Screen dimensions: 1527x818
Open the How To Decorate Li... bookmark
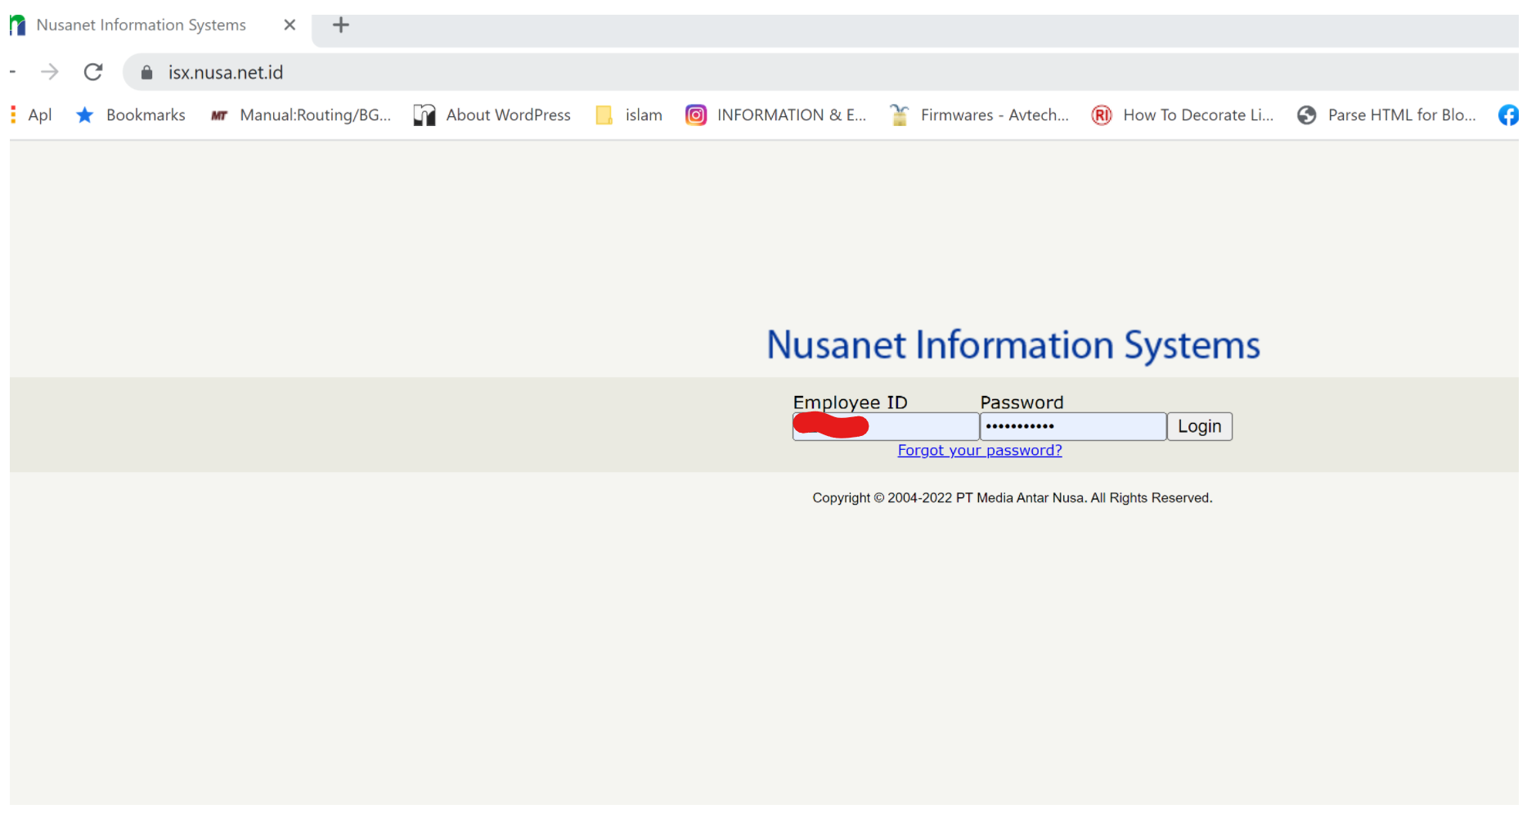pos(1183,115)
